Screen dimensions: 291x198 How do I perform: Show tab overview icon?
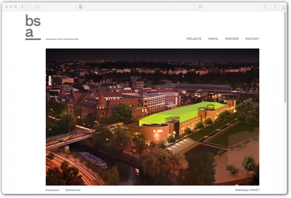(276, 7)
